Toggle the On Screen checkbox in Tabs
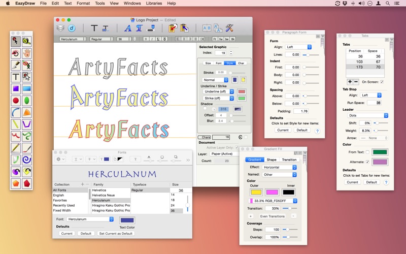The width and height of the screenshot is (406, 254). click(x=382, y=81)
